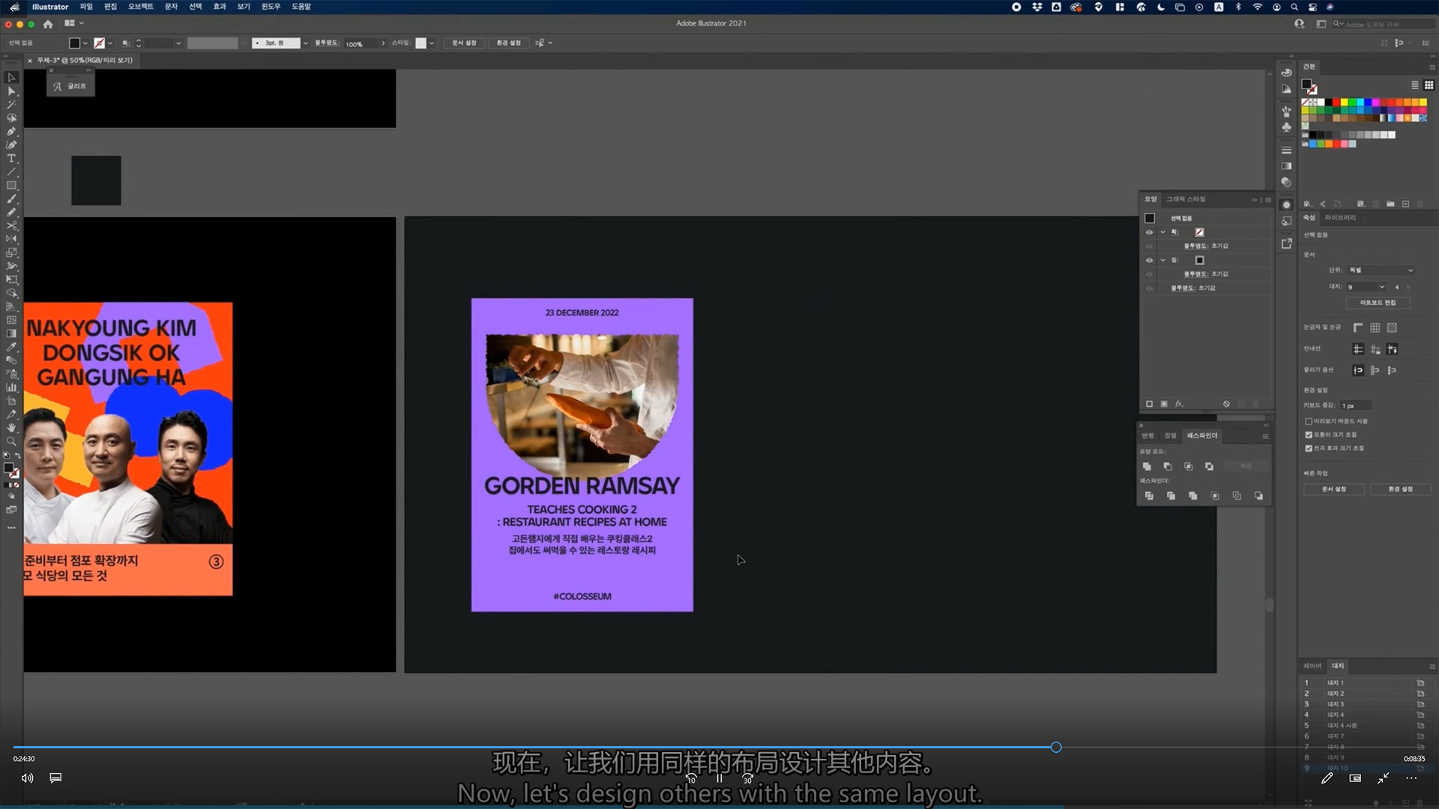This screenshot has height=809, width=1439.
Task: Select the Curvature tool
Action: click(x=11, y=145)
